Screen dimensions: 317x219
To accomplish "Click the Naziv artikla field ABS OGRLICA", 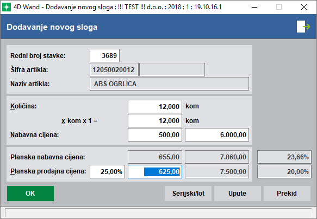I will click(169, 84).
